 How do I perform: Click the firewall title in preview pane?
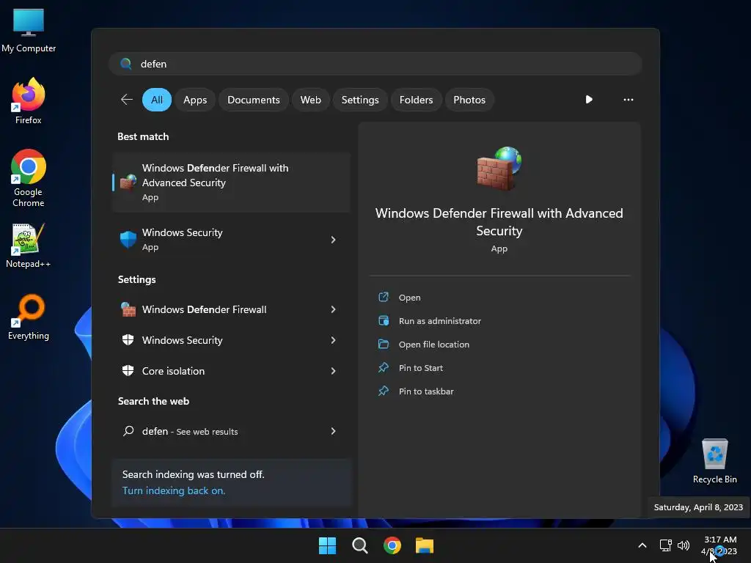click(x=499, y=221)
